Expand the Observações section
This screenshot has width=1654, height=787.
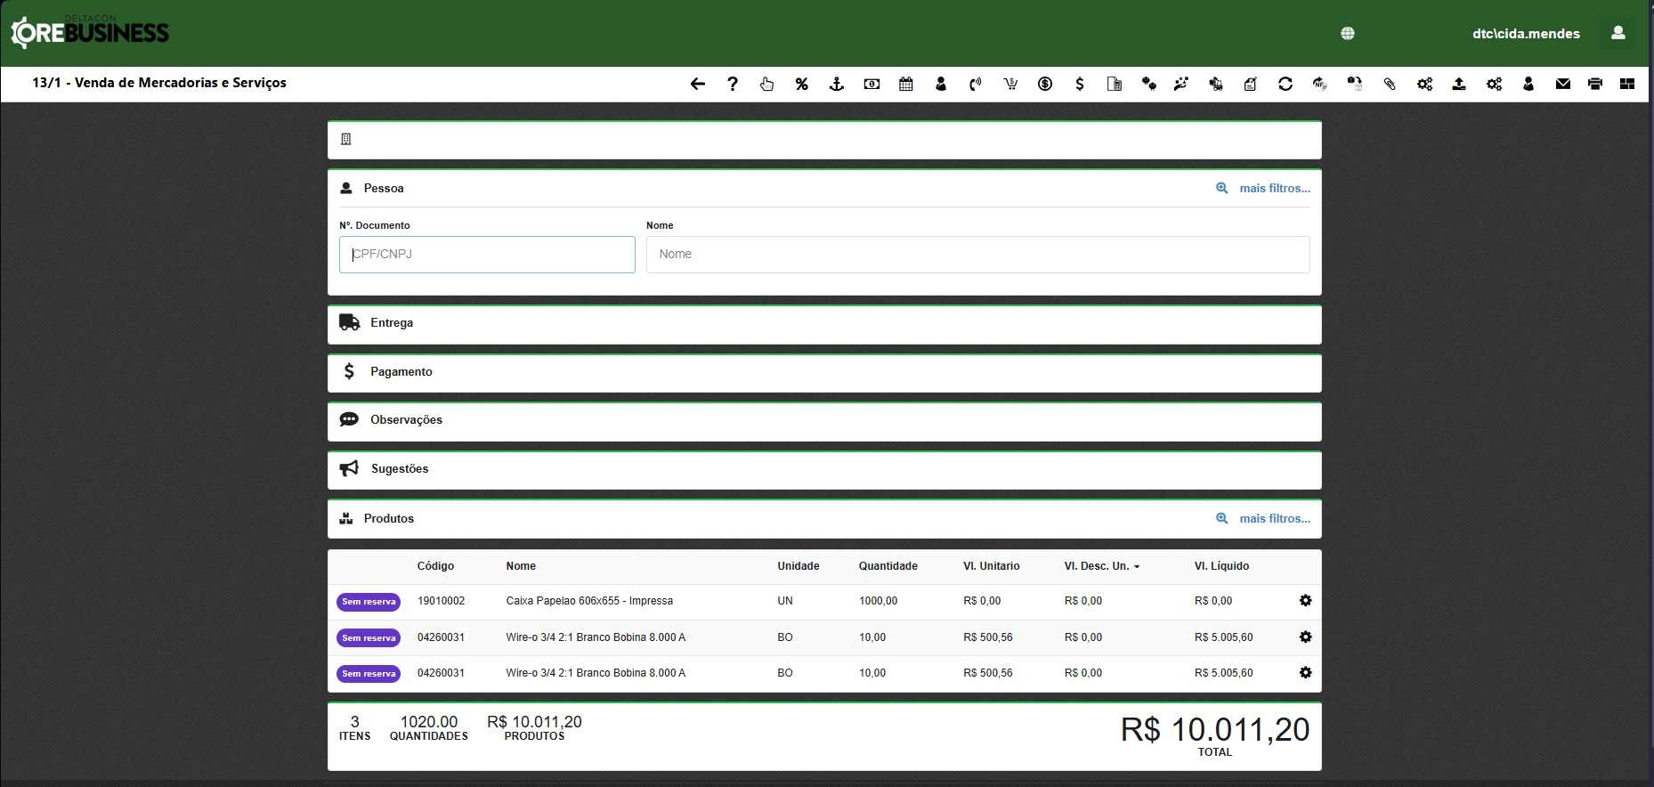(406, 420)
